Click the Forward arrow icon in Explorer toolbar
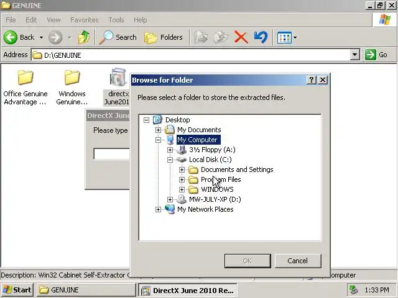 [55, 37]
